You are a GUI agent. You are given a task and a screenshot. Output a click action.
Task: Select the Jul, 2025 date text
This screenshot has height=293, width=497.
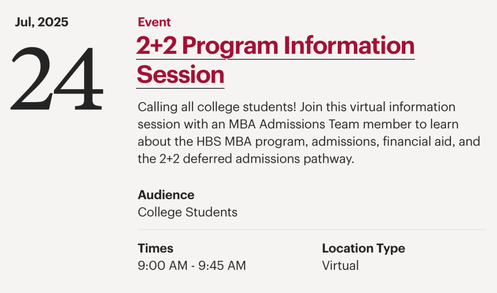(41, 22)
